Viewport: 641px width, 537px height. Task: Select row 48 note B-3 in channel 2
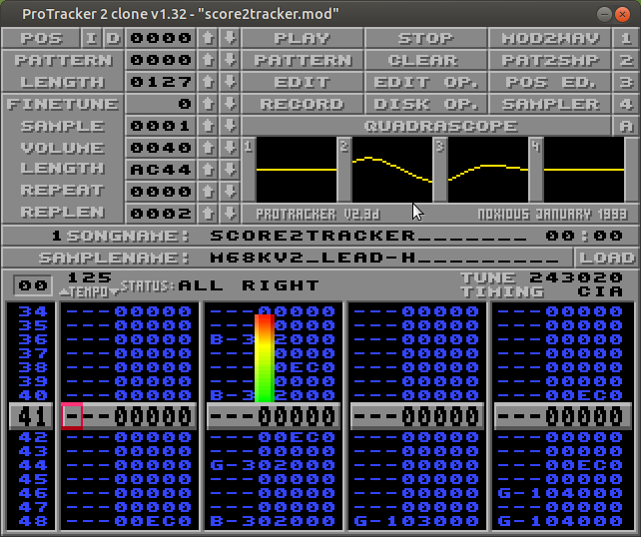[x=233, y=521]
